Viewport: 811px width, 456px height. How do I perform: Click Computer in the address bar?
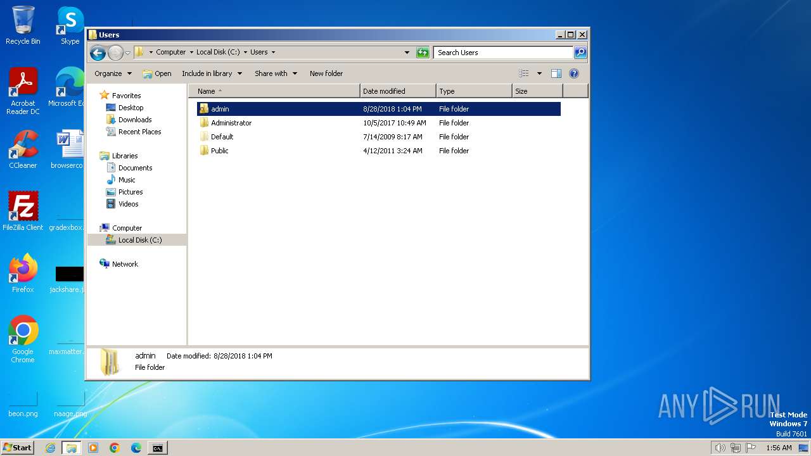171,53
